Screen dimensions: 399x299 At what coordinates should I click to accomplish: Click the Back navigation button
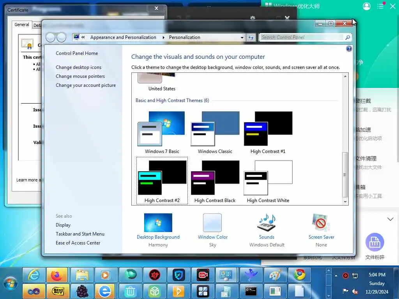click(50, 38)
